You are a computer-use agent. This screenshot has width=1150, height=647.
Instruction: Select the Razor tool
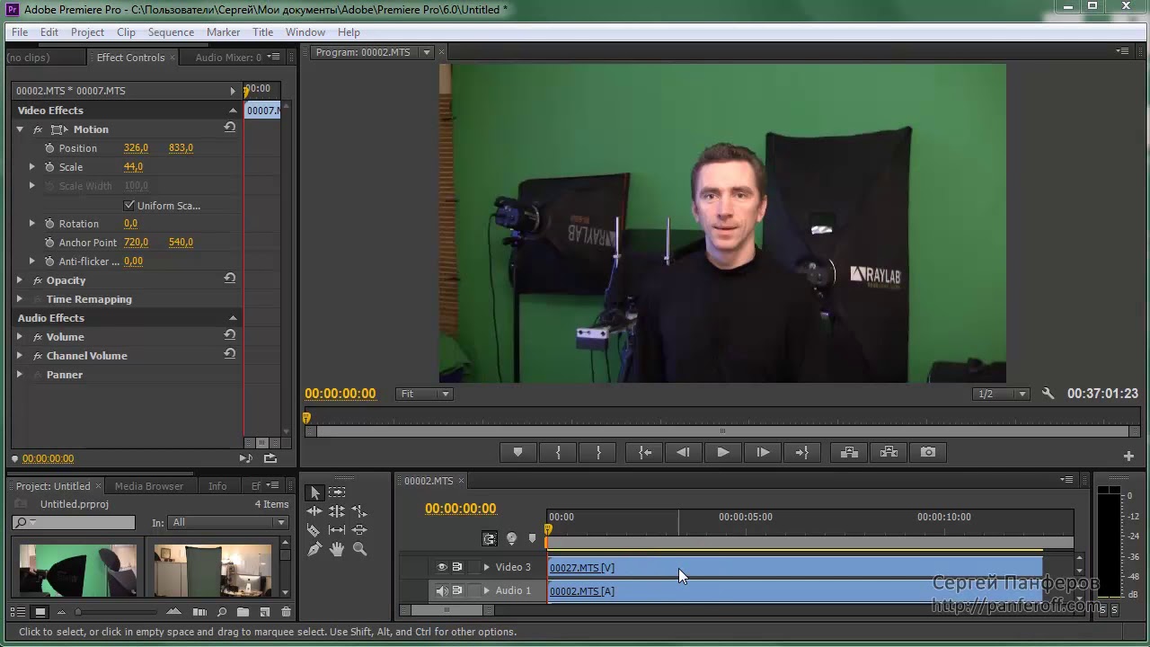coord(314,530)
